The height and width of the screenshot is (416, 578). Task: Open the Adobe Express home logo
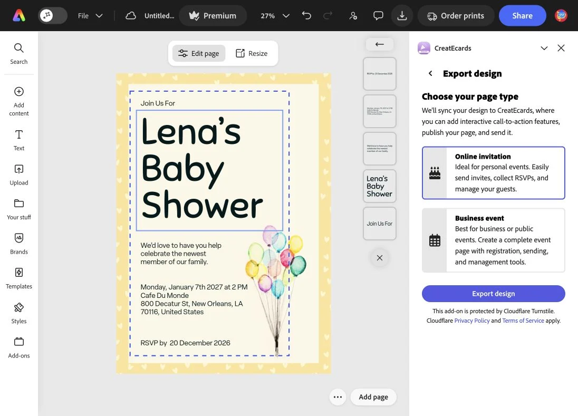[19, 15]
